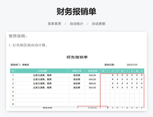
Task: Select the 简单易用 feature label
Action: [54, 24]
